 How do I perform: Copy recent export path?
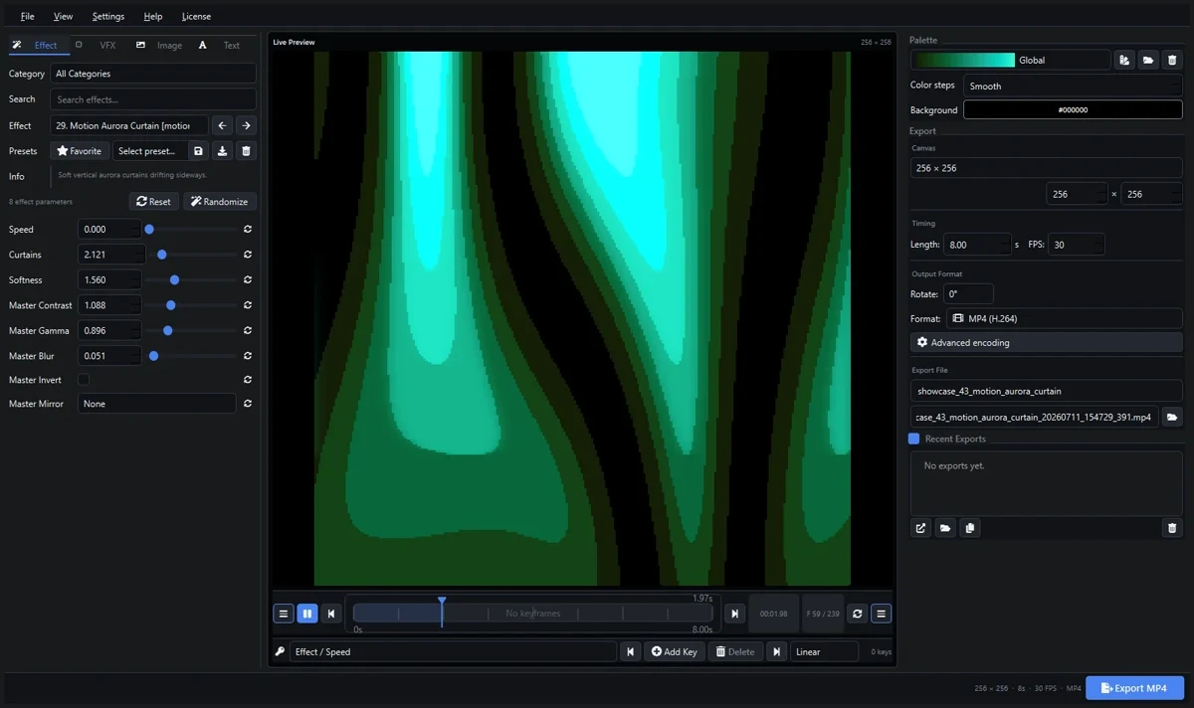tap(970, 528)
